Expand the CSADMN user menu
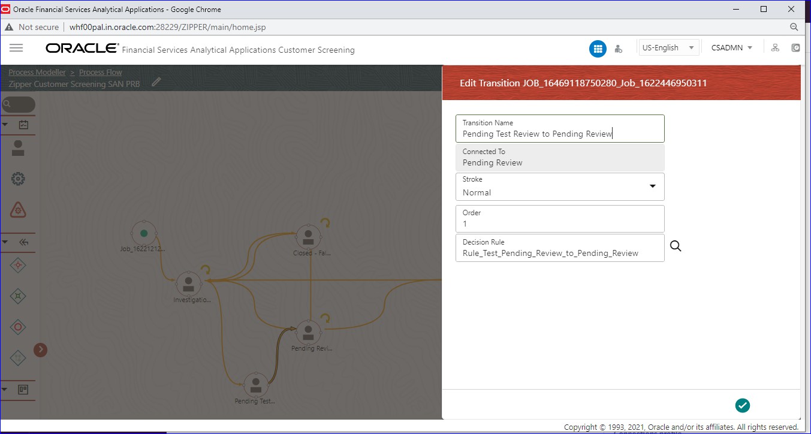Image resolution: width=811 pixels, height=434 pixels. click(x=731, y=47)
